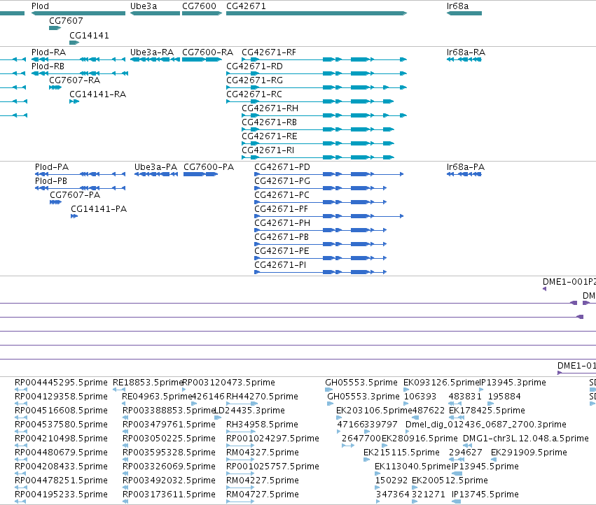This screenshot has width=596, height=505.
Task: Select EST RP001024297.5prime
Action: [272, 439]
